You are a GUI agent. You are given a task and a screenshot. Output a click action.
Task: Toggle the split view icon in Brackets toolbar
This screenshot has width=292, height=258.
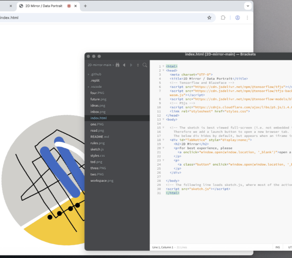pos(138,65)
